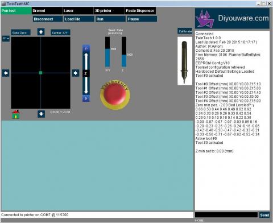Click the Calibrate button
The image size is (273, 223).
(185, 31)
